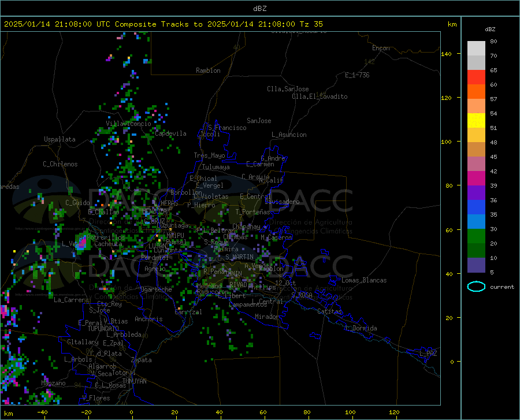Click the bright green 30 dBZ swatch
The height and width of the screenshot is (420, 520).
(x=476, y=236)
